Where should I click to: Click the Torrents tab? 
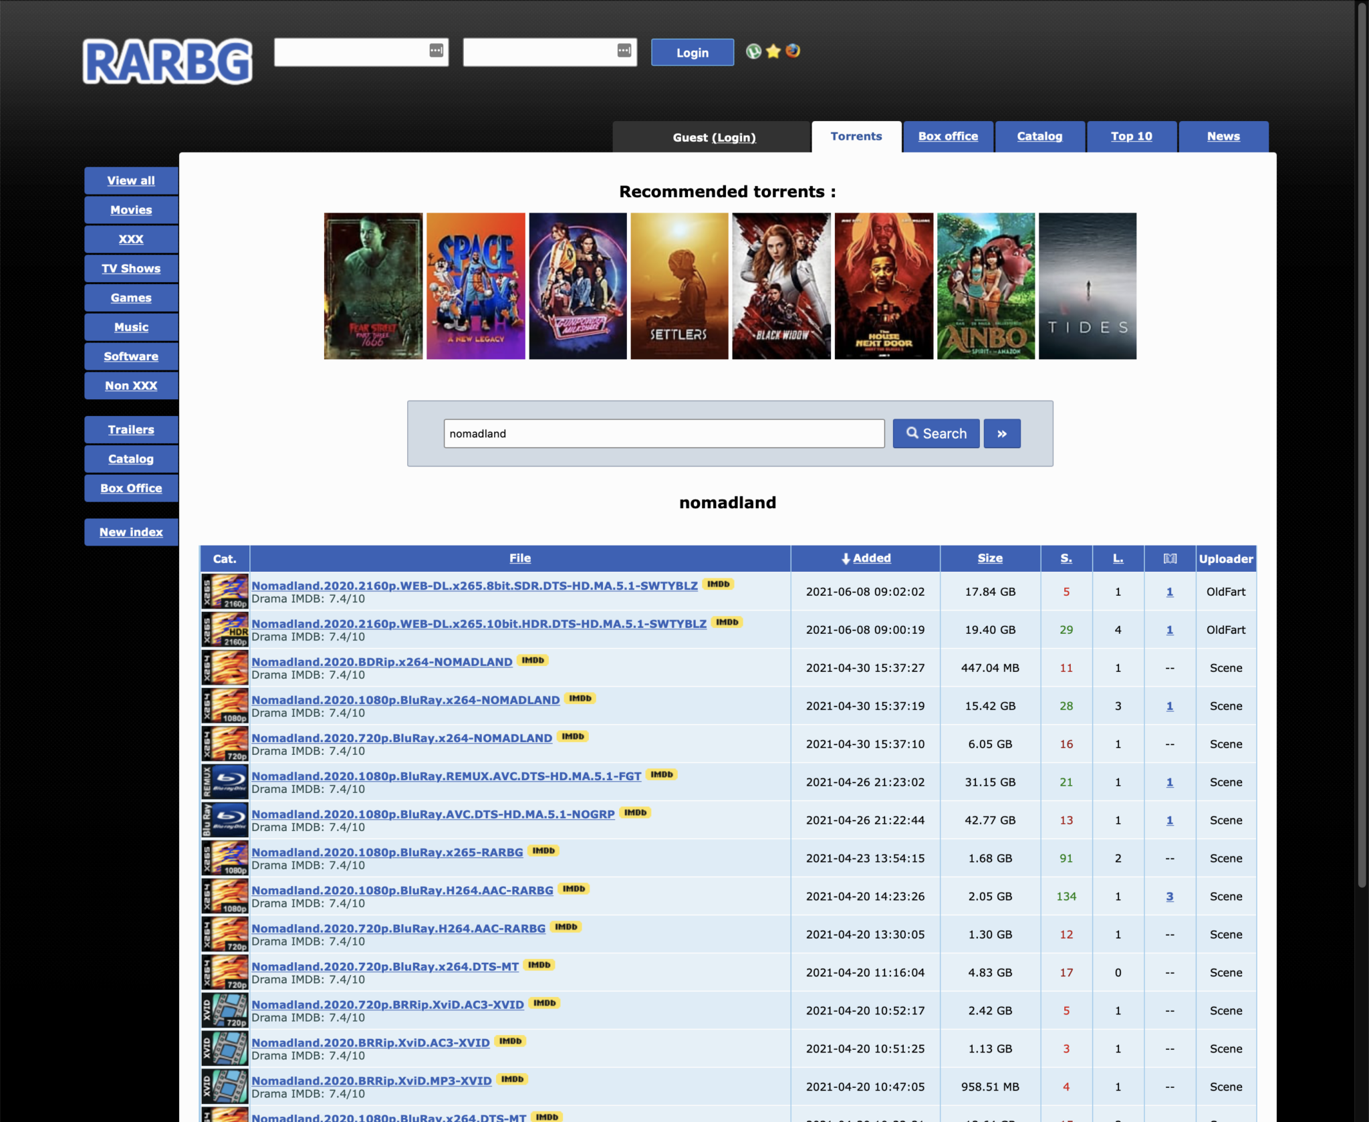click(856, 136)
